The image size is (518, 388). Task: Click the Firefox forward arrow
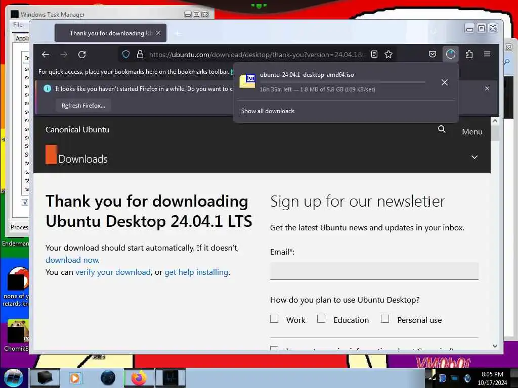64,55
